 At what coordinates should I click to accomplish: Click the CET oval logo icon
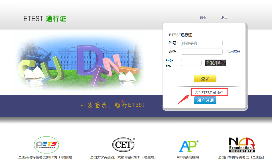click(123, 144)
